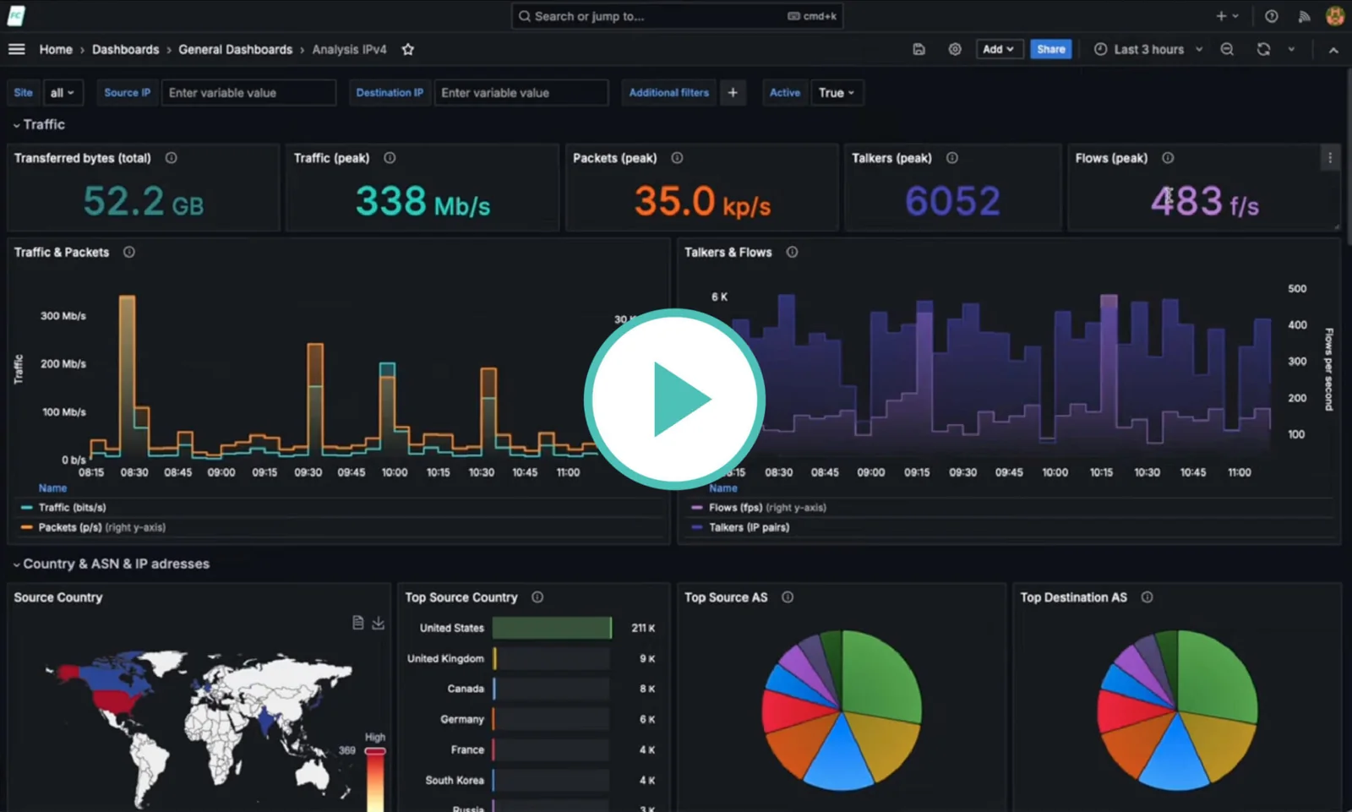Viewport: 1352px width, 812px height.
Task: Open the Last 3 hours time picker
Action: pos(1148,49)
